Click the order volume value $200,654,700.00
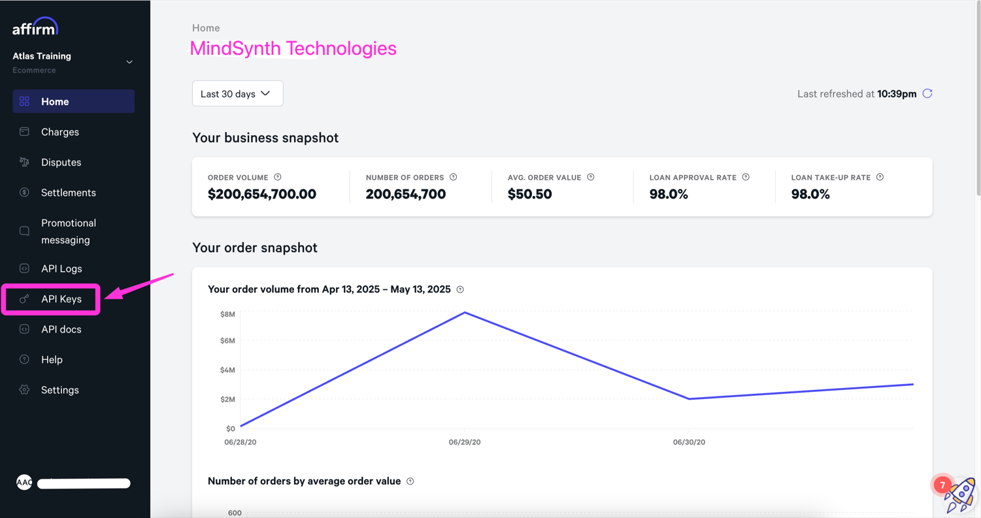 tap(262, 194)
